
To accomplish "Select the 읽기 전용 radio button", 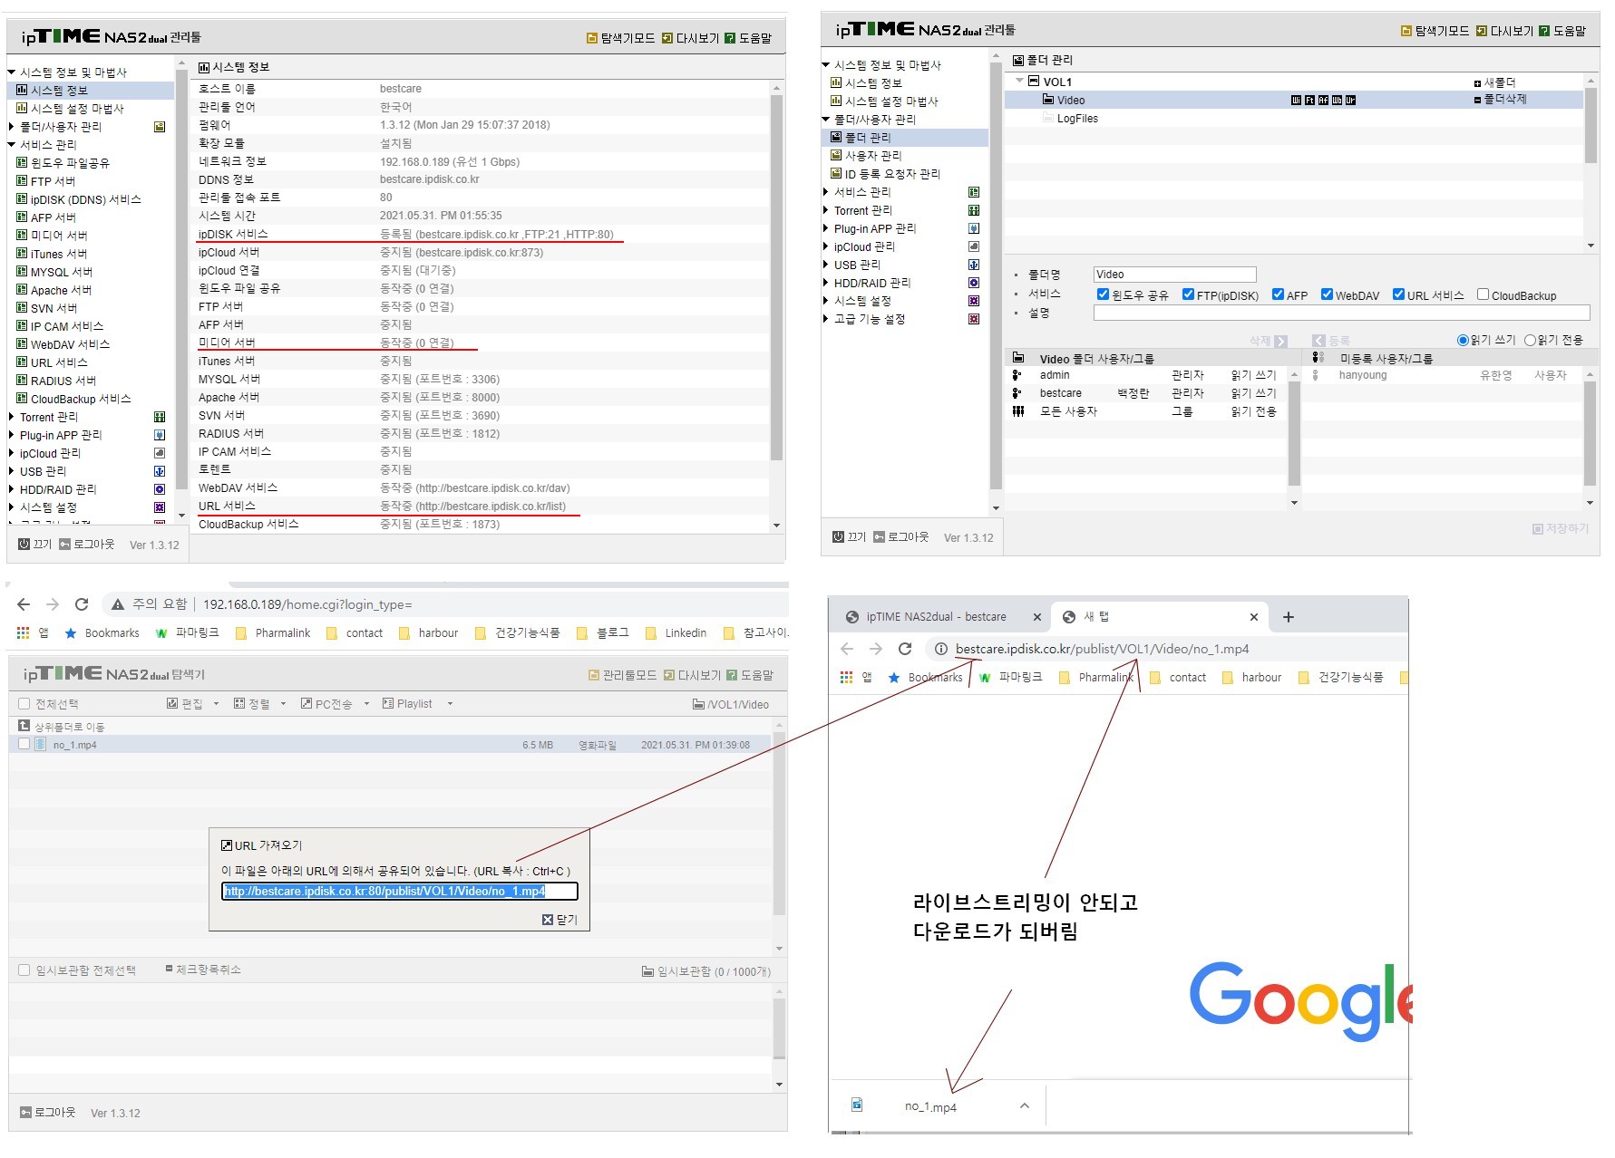I will 1530,340.
